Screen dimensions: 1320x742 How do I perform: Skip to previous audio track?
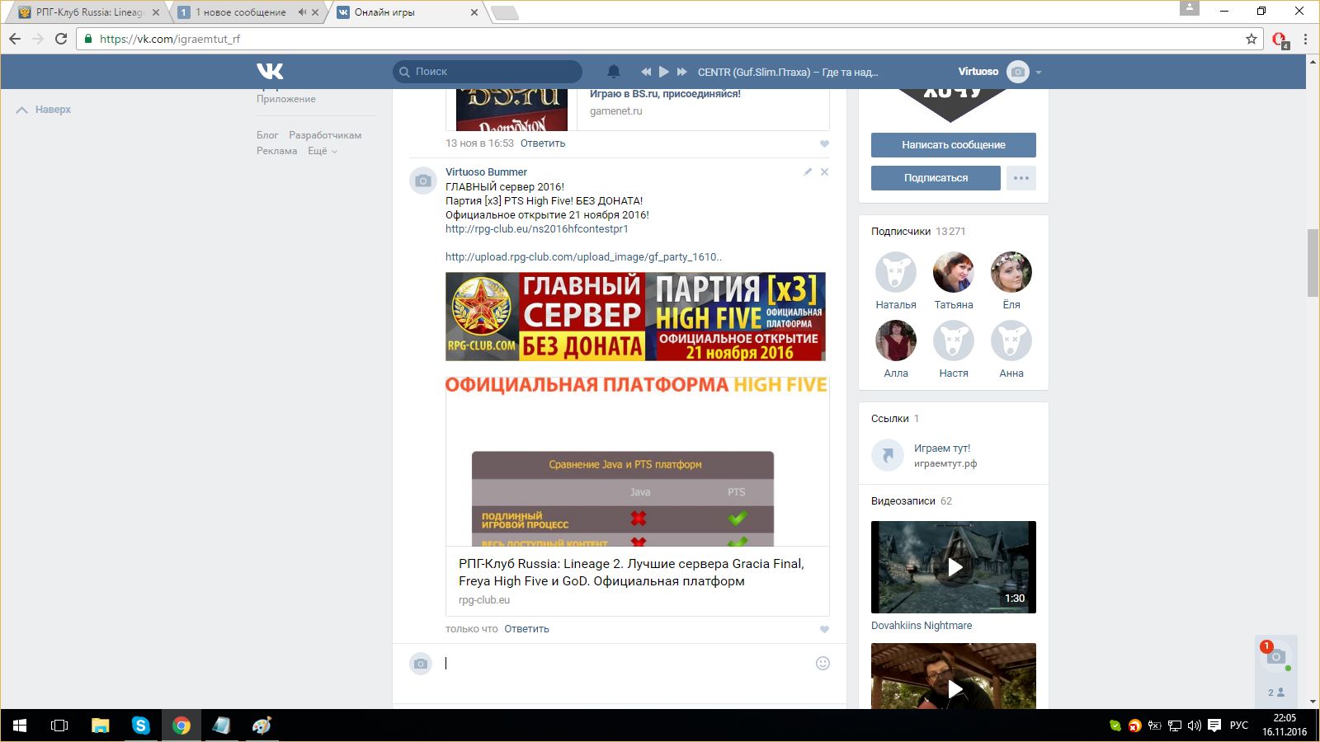(646, 72)
